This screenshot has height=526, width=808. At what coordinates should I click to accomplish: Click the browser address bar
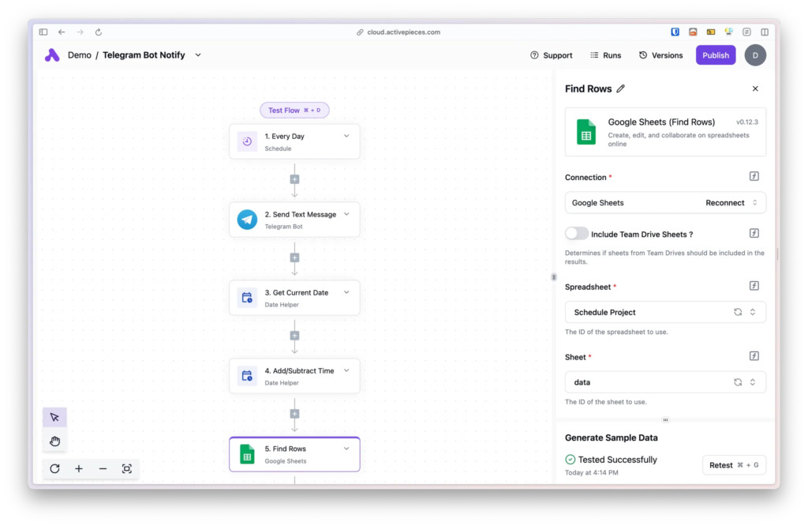tap(398, 32)
